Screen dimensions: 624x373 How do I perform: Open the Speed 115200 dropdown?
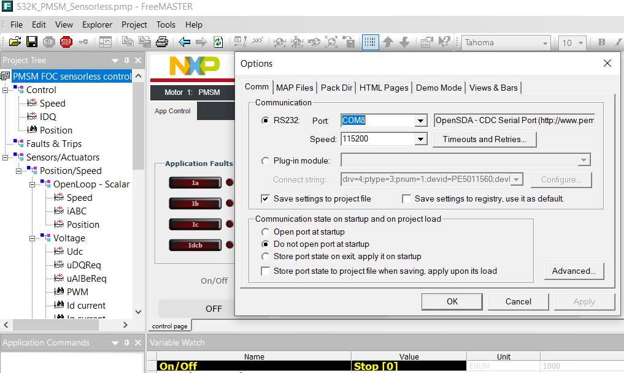coord(420,138)
